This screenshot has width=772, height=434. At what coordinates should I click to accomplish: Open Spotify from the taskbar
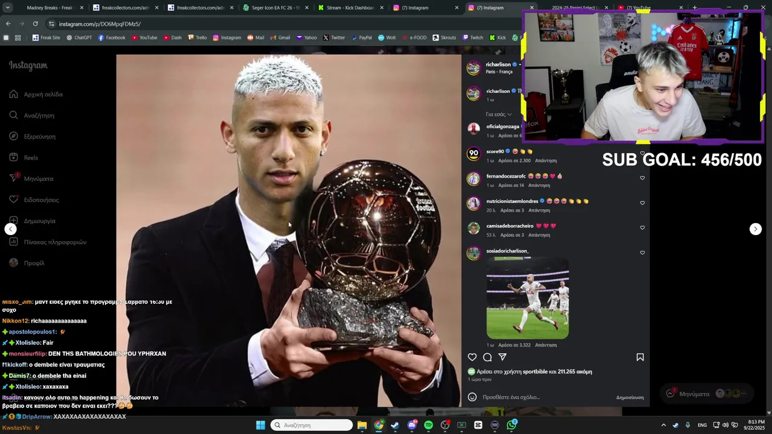click(x=428, y=425)
